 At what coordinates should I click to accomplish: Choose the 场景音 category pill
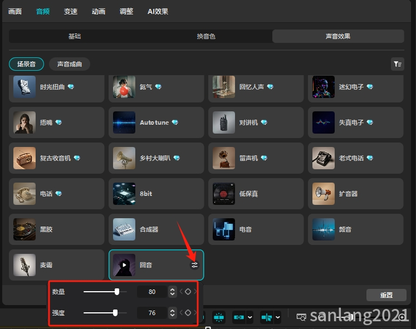[26, 64]
